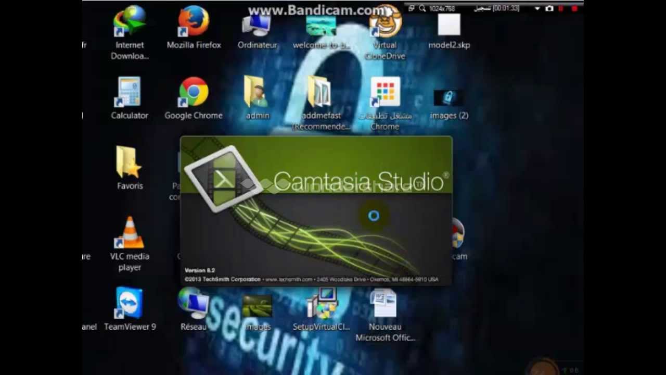Click the 'Version 8.2' text on the splash
The height and width of the screenshot is (375, 666).
200,270
